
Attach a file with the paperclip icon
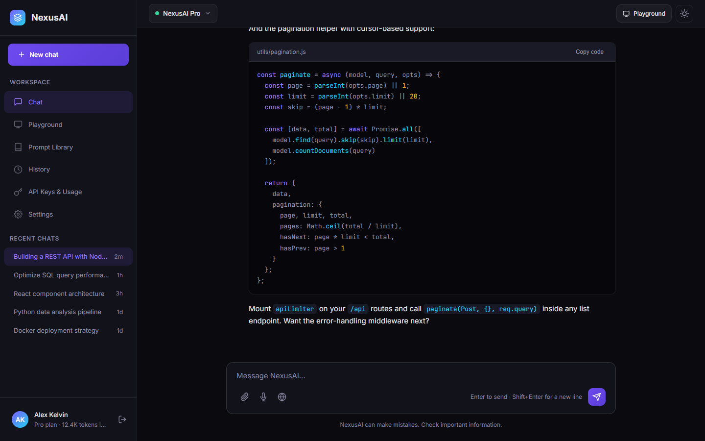(245, 397)
